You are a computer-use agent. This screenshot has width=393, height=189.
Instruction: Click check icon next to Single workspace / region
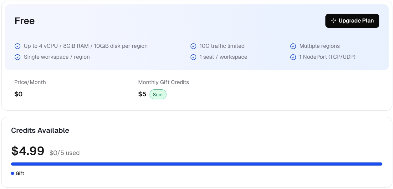point(18,57)
